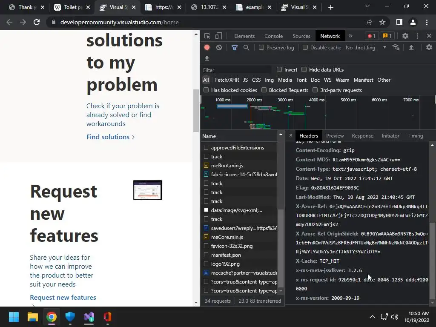The height and width of the screenshot is (327, 436).
Task: Check Has blocked cookies option
Action: pos(206,90)
